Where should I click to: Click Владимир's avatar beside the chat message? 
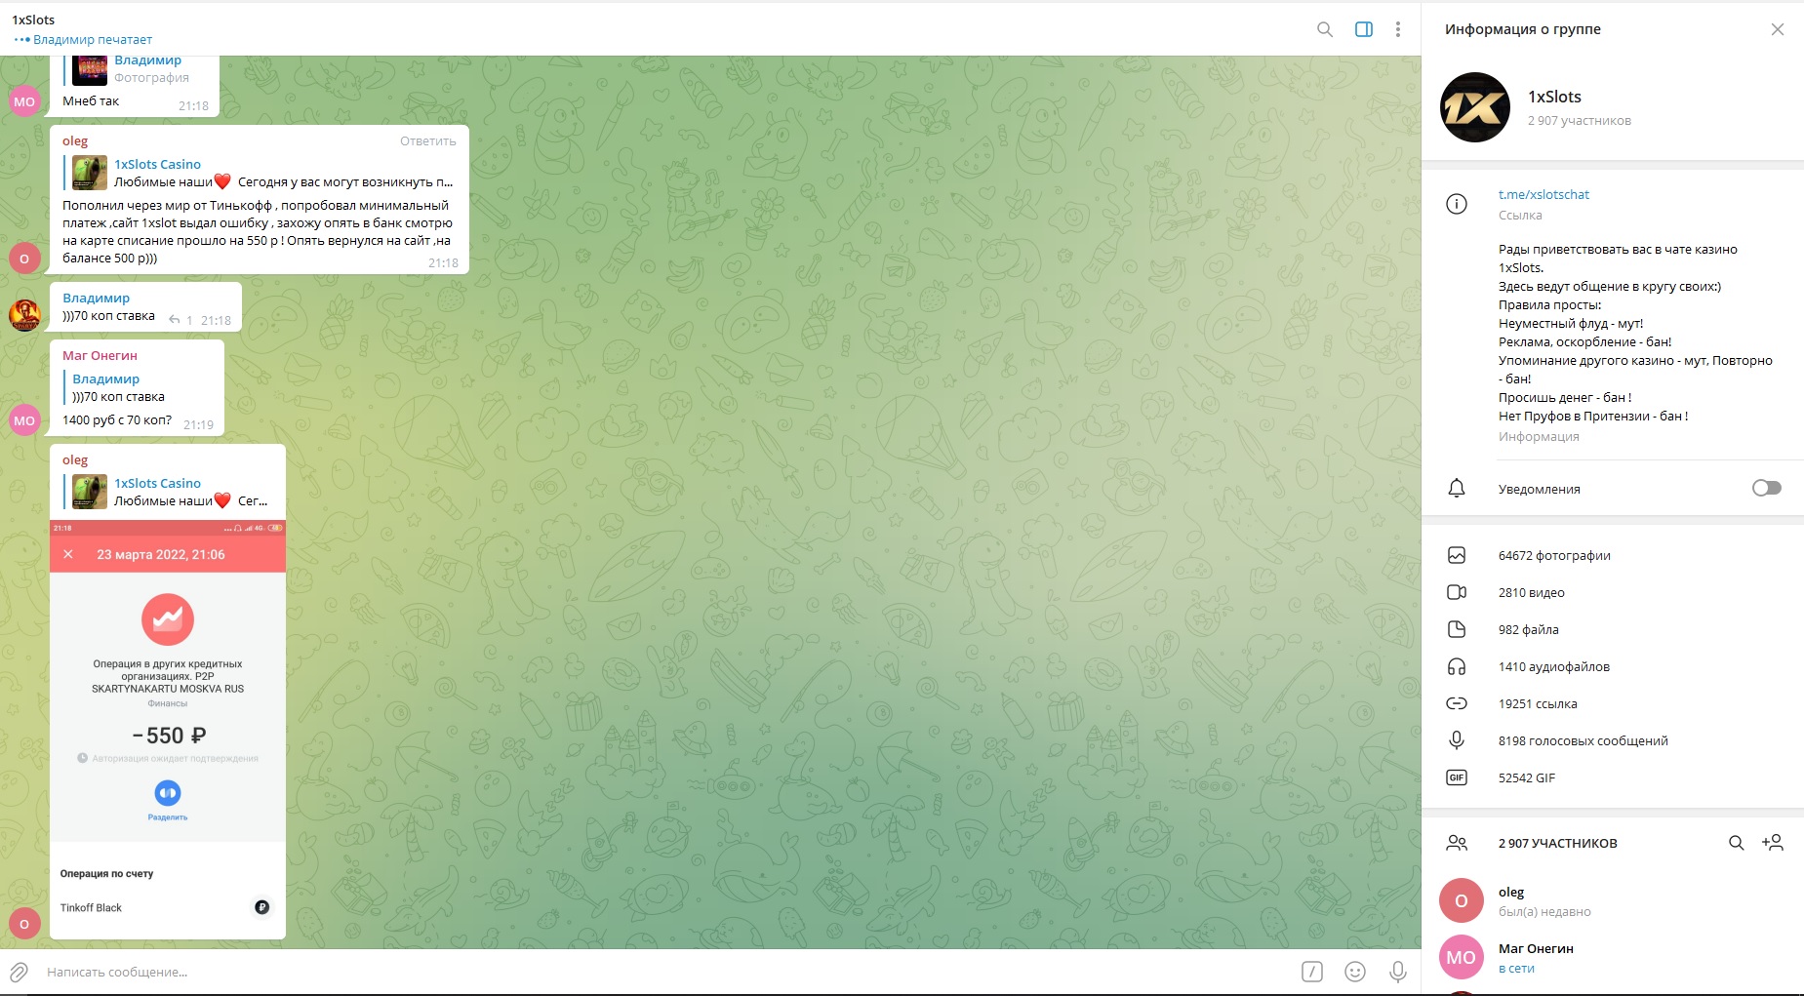pyautogui.click(x=24, y=315)
